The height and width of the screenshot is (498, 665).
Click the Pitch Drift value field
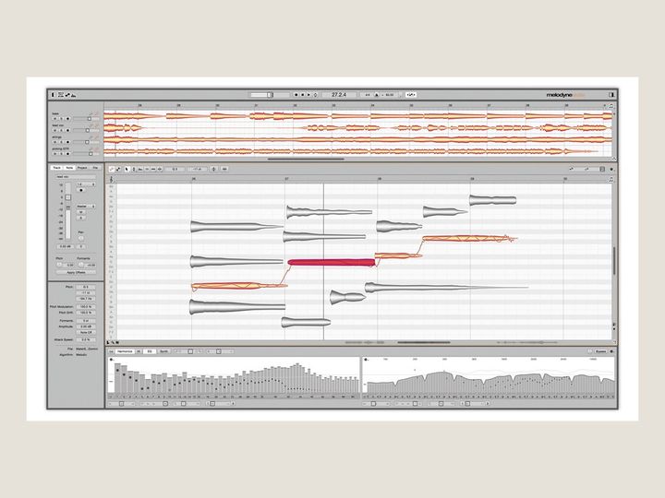(x=86, y=312)
